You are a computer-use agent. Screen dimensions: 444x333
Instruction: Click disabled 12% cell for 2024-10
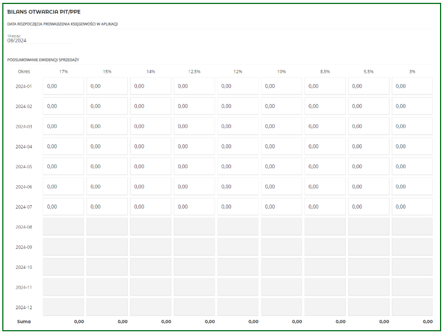[x=238, y=267]
